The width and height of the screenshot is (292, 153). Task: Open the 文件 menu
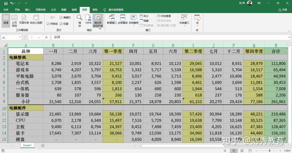tap(6, 10)
